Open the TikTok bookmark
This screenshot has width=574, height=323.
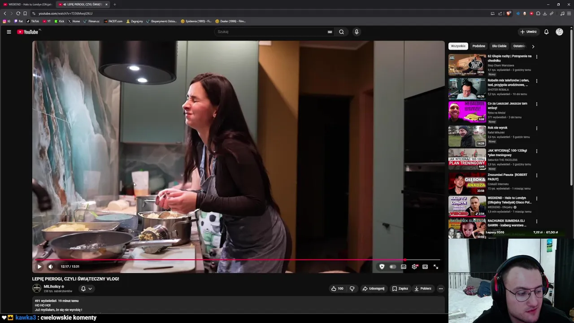pos(33,21)
